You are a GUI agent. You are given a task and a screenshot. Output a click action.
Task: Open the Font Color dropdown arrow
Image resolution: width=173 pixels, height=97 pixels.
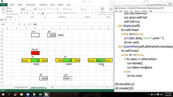click(x=45, y=13)
